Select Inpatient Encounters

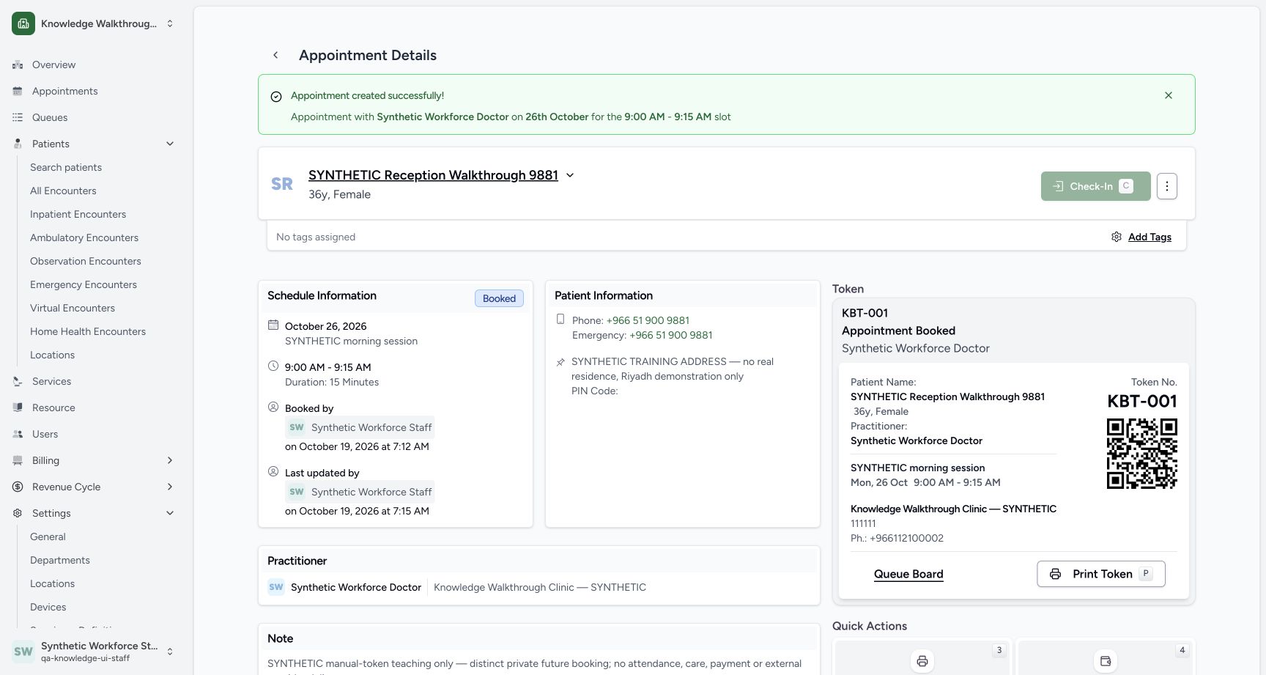[x=78, y=214]
